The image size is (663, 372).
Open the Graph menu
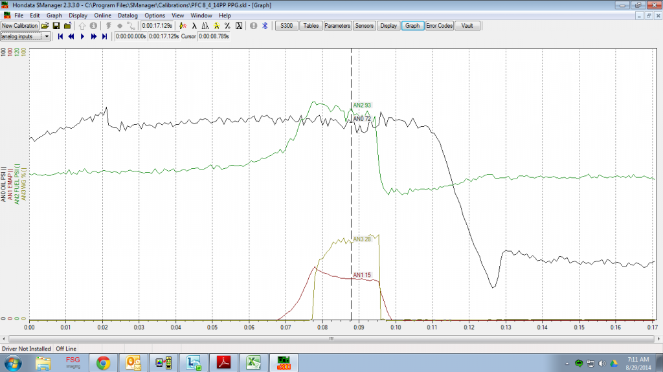click(54, 15)
